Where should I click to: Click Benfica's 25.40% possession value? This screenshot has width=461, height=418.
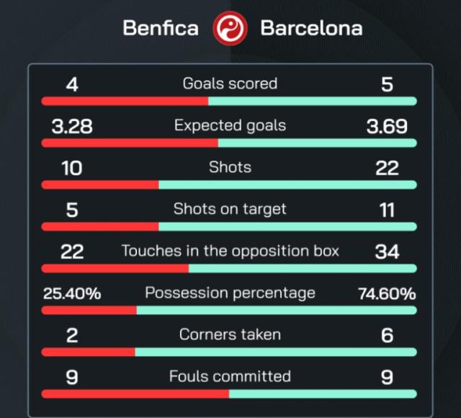point(72,294)
